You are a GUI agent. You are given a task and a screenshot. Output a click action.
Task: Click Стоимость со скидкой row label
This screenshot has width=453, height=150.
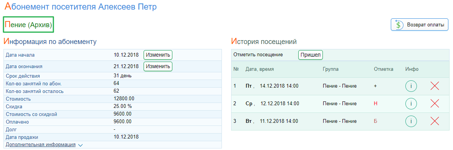tap(31, 114)
